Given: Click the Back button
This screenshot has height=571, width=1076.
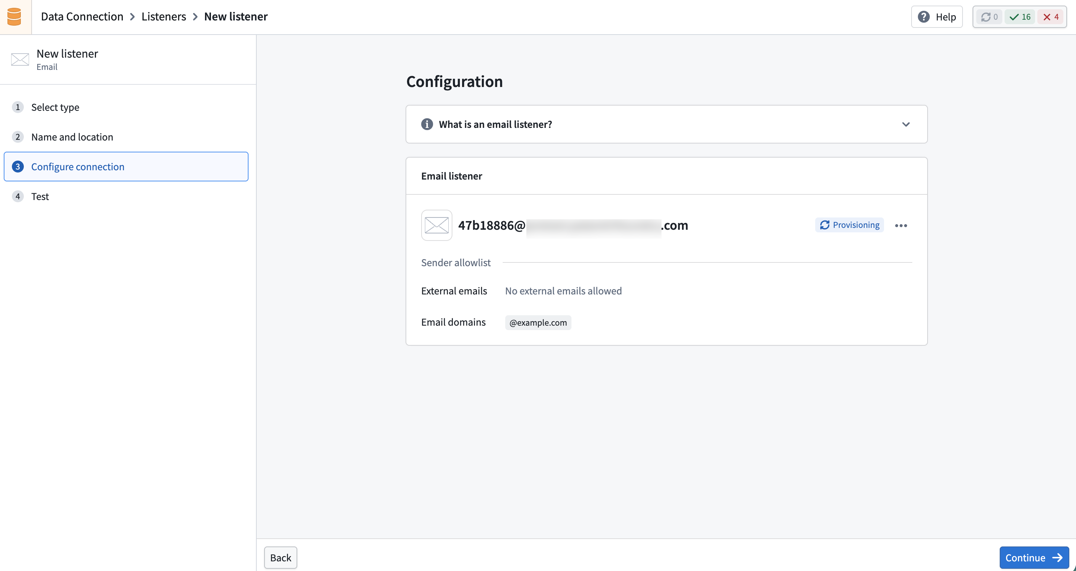Looking at the screenshot, I should coord(280,557).
